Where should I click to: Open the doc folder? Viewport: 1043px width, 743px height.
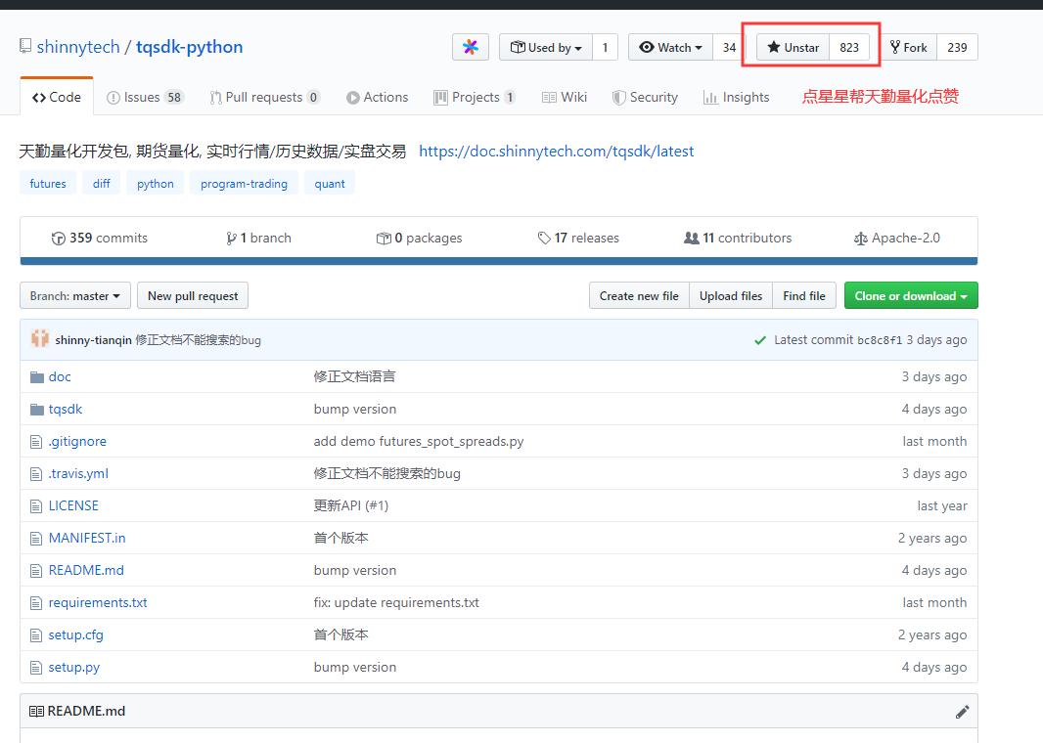(x=60, y=376)
